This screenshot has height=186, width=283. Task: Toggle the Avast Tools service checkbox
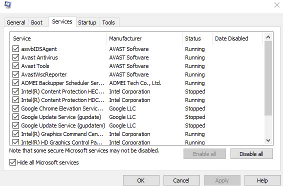pyautogui.click(x=15, y=65)
